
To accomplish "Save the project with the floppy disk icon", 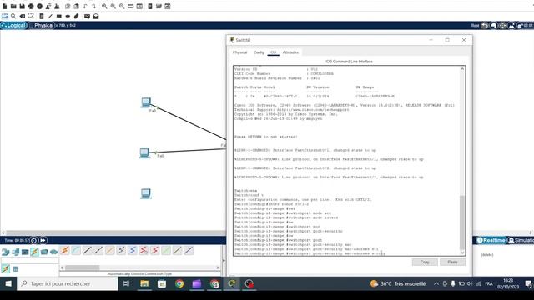I will (x=23, y=6).
